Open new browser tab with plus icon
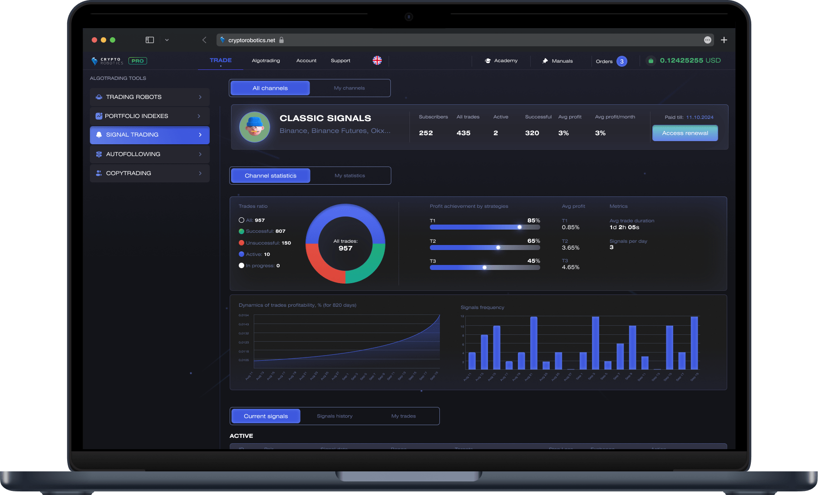Image resolution: width=818 pixels, height=495 pixels. tap(724, 40)
